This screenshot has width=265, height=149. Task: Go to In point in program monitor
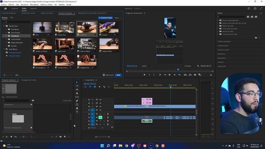pyautogui.click(x=160, y=74)
